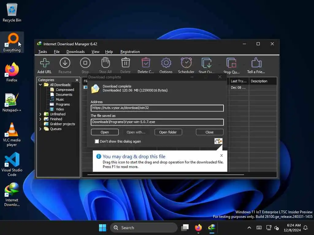This screenshot has width=314, height=235.
Task: Click the drag and drop file icon
Action: pyautogui.click(x=218, y=141)
